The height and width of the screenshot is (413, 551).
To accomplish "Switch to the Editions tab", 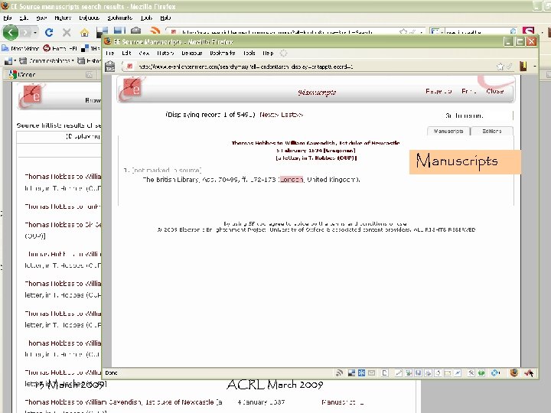I will pos(491,131).
